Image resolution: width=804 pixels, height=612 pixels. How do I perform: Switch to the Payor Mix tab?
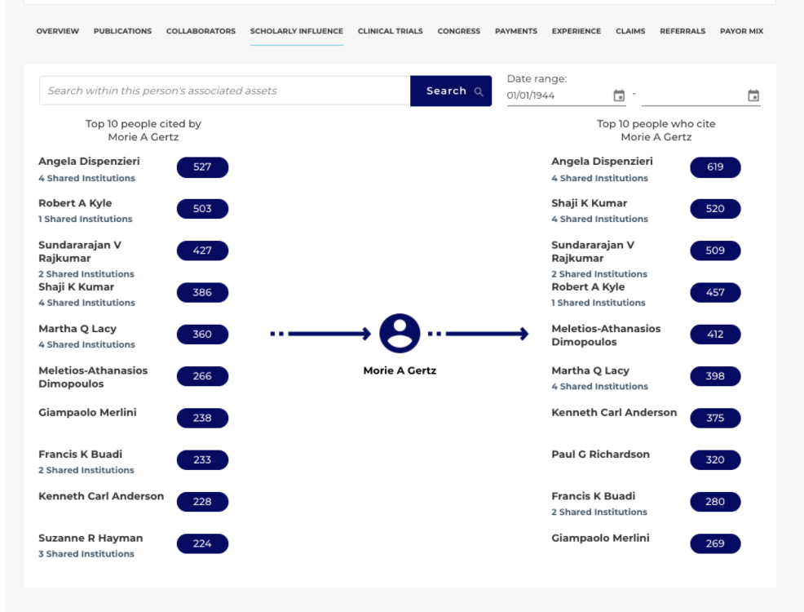tap(741, 31)
